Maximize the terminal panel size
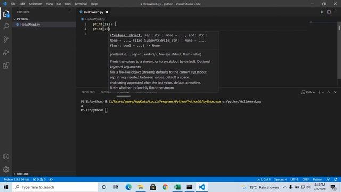Viewport: 341px width, 192px height. (329, 92)
